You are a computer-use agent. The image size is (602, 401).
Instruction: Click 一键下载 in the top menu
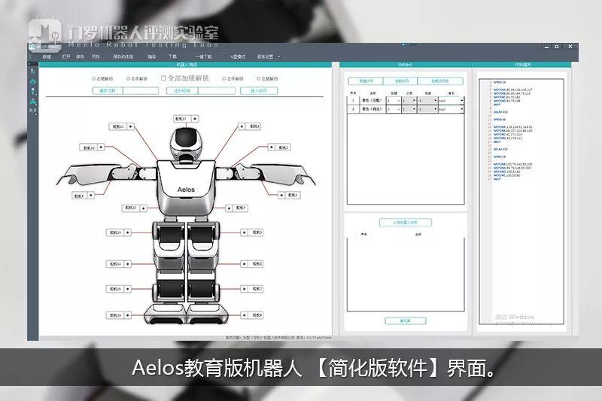(x=203, y=56)
